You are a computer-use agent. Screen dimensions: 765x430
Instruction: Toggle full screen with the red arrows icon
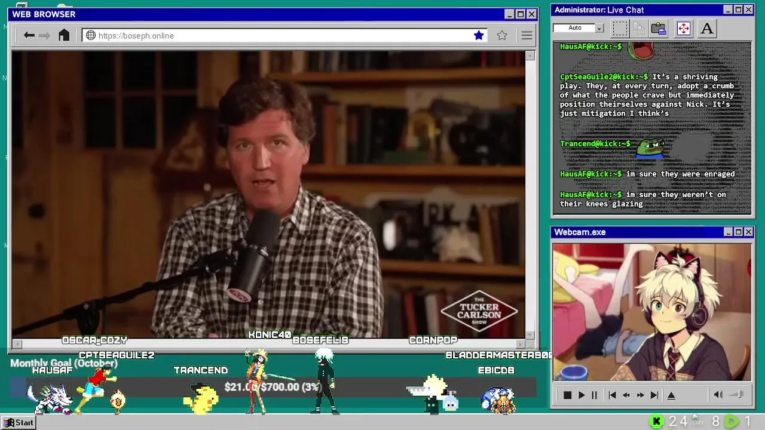coord(683,28)
